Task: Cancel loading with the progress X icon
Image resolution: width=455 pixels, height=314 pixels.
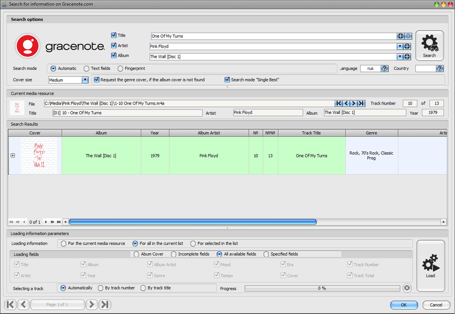Action: pos(407,288)
